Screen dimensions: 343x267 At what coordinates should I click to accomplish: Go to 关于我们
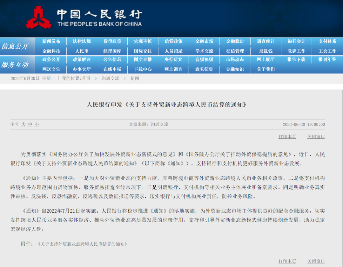[x=266, y=69]
